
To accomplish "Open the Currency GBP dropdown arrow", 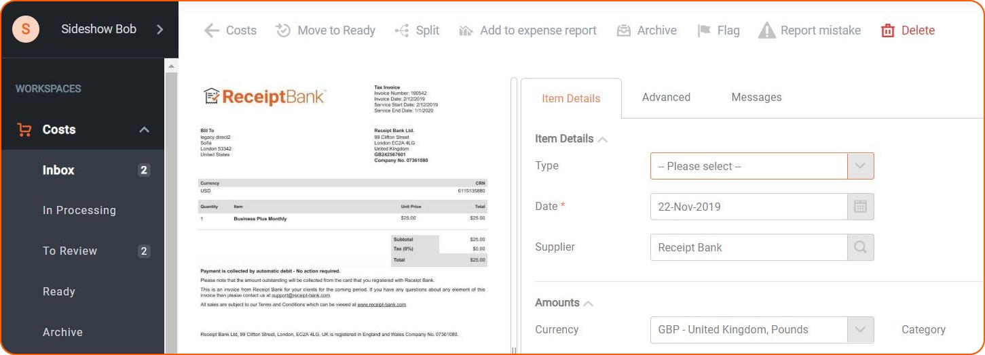I will pyautogui.click(x=860, y=330).
